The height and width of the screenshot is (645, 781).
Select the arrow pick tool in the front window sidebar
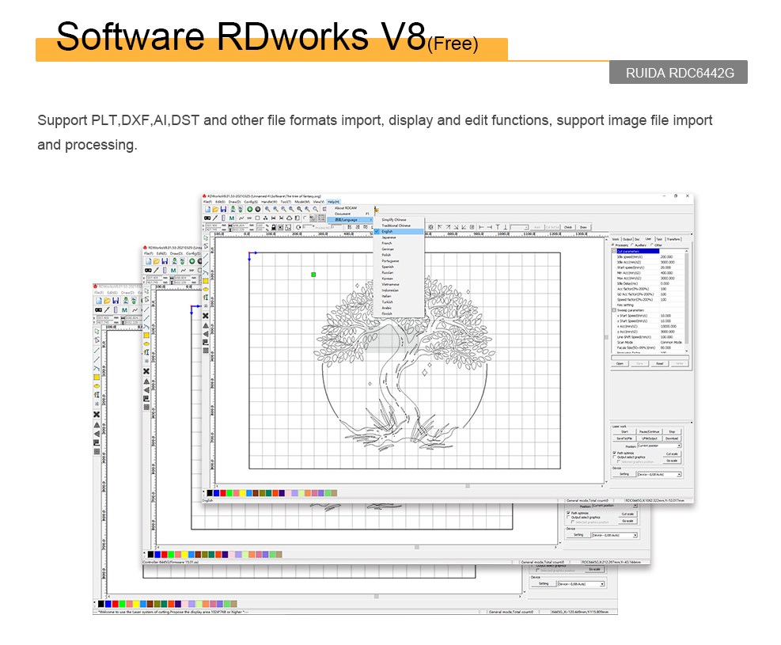(206, 238)
